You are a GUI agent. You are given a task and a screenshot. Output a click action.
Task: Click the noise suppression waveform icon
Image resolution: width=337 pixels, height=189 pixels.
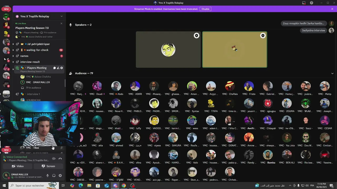point(54,159)
